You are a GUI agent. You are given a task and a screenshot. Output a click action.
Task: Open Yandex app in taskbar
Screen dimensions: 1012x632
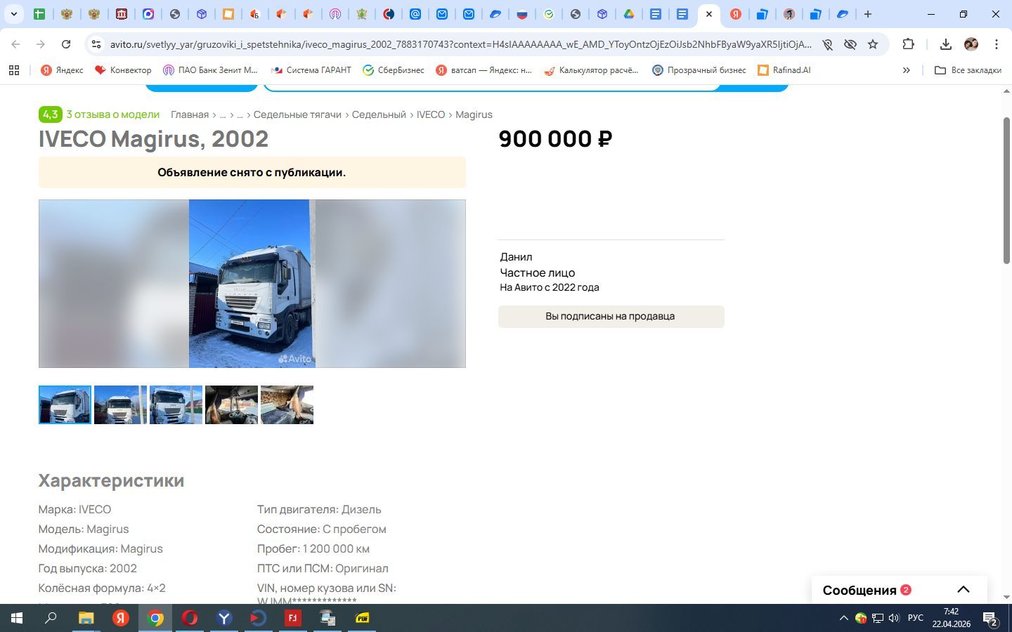pyautogui.click(x=121, y=618)
